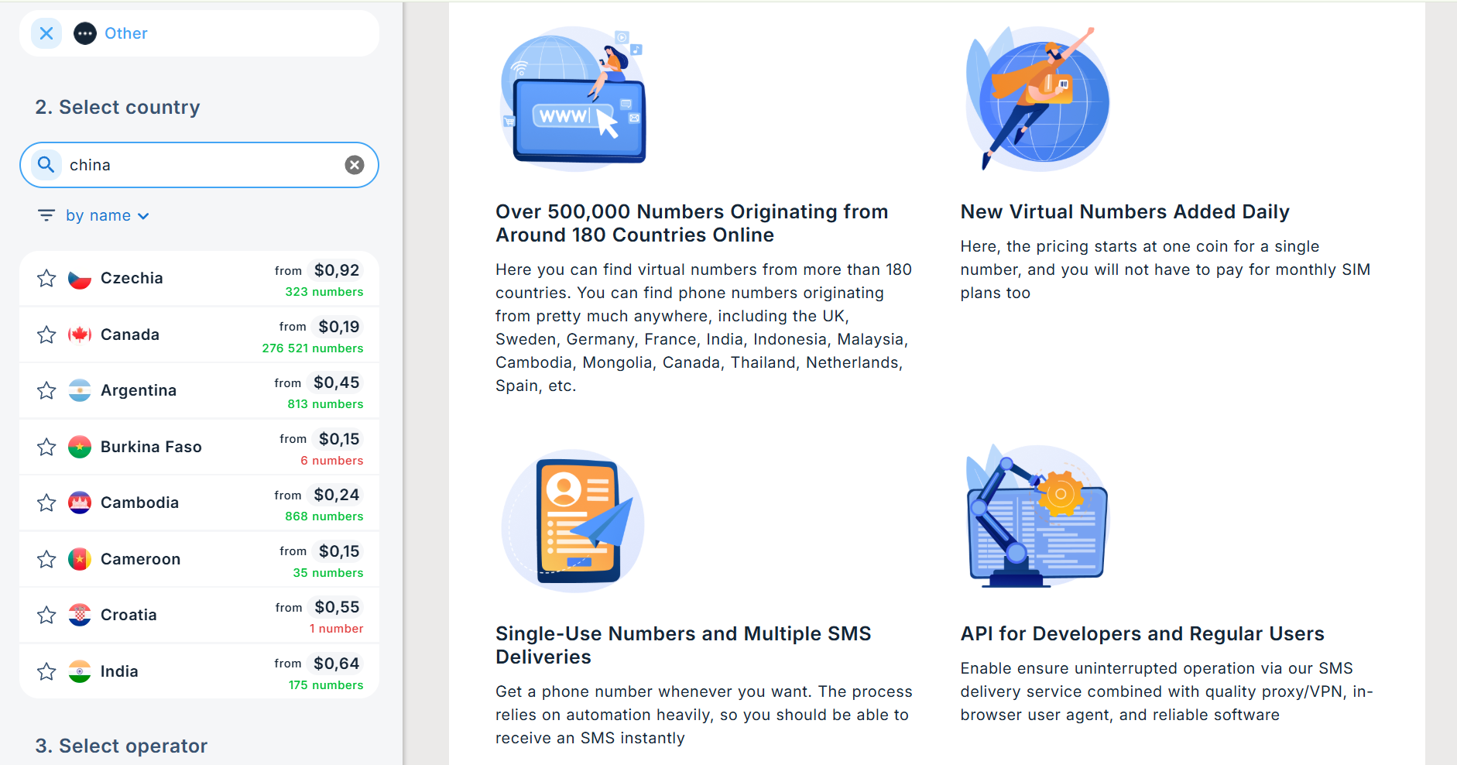Click the India flag icon
Viewport: 1457px width, 765px height.
click(x=80, y=671)
